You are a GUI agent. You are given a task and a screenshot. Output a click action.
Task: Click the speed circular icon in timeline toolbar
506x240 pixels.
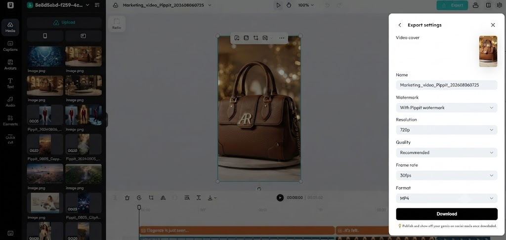[139, 198]
